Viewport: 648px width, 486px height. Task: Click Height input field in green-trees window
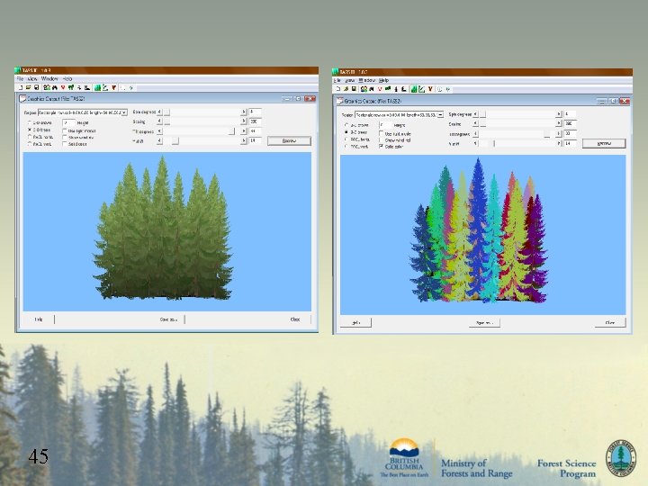[x=68, y=122]
